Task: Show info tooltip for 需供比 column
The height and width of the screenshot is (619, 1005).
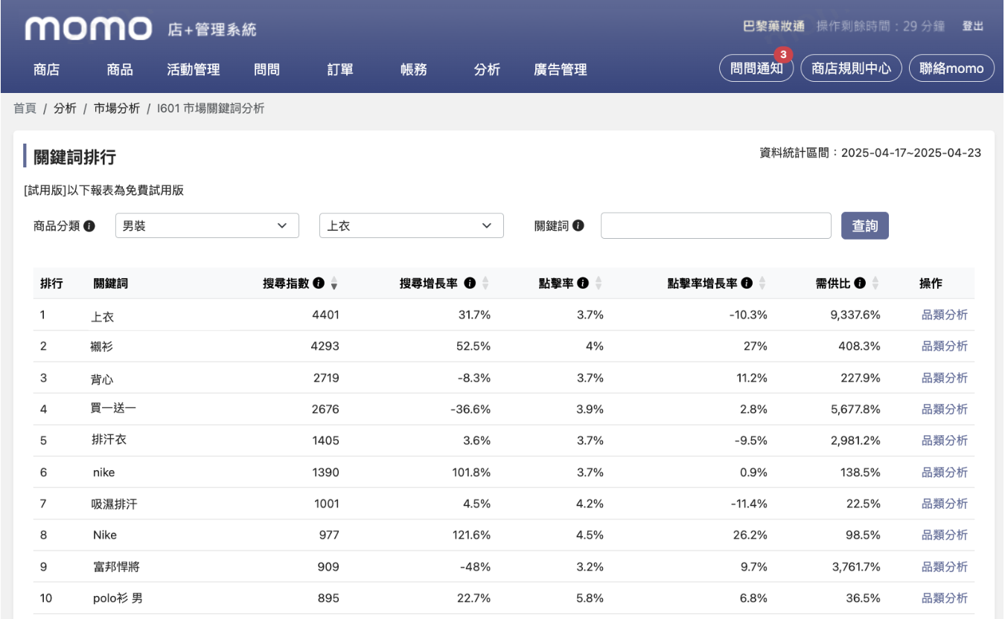Action: (x=860, y=283)
